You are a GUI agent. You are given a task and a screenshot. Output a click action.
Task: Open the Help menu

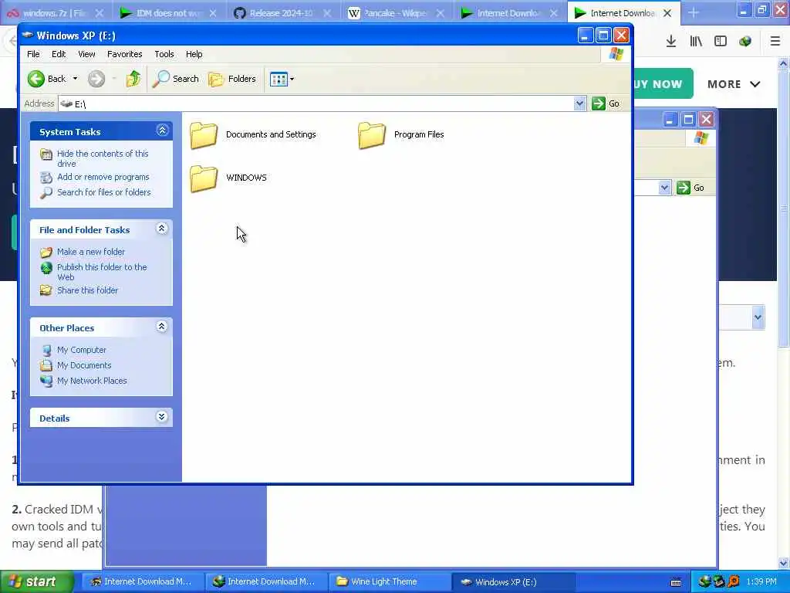pos(194,54)
